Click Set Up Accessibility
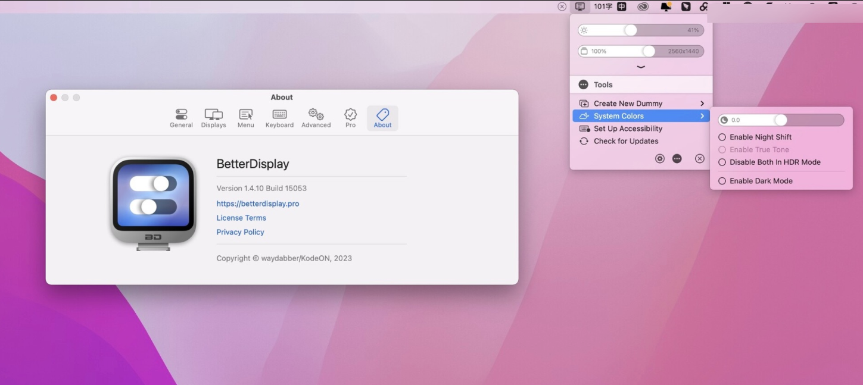863x385 pixels. [x=628, y=129]
